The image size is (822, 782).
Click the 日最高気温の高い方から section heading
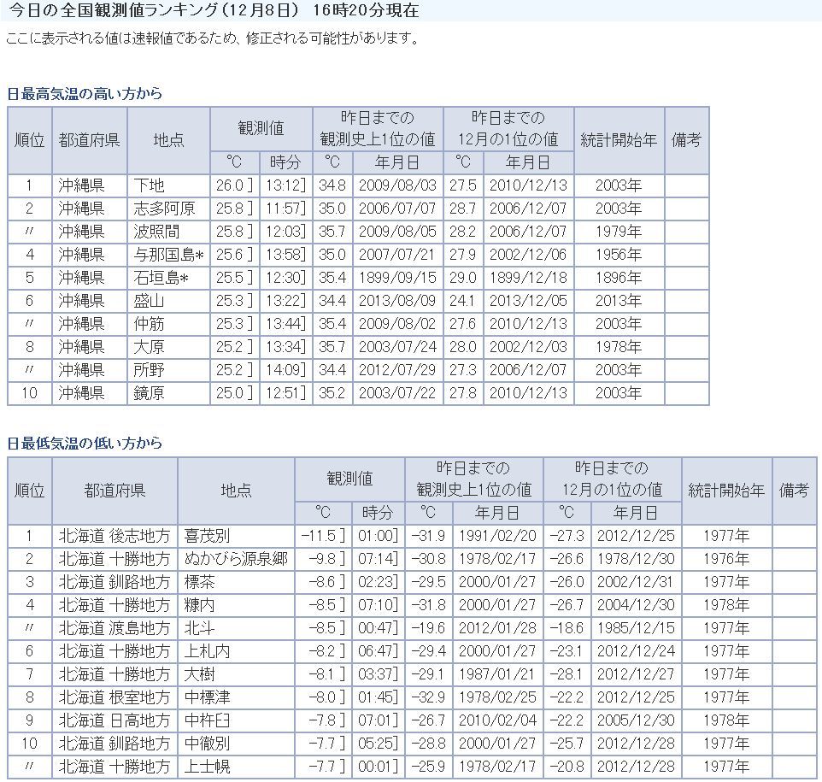(x=85, y=93)
